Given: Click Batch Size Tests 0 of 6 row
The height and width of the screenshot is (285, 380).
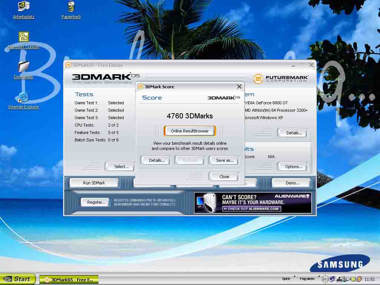Looking at the screenshot, I should [x=96, y=140].
